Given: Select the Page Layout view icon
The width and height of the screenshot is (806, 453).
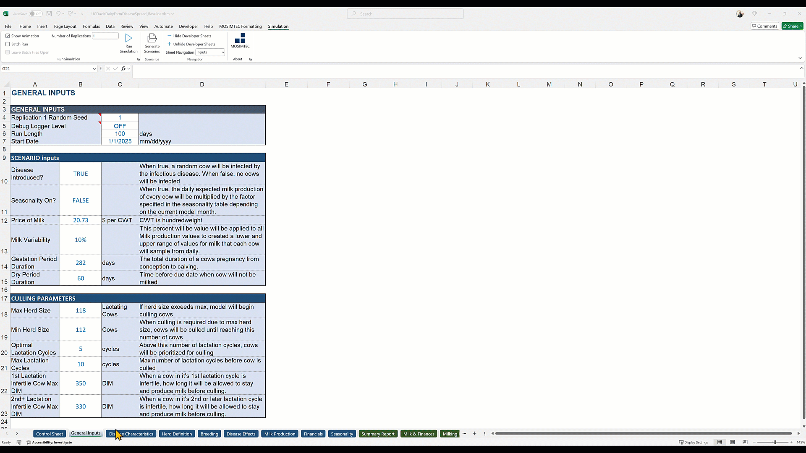Looking at the screenshot, I should 733,442.
